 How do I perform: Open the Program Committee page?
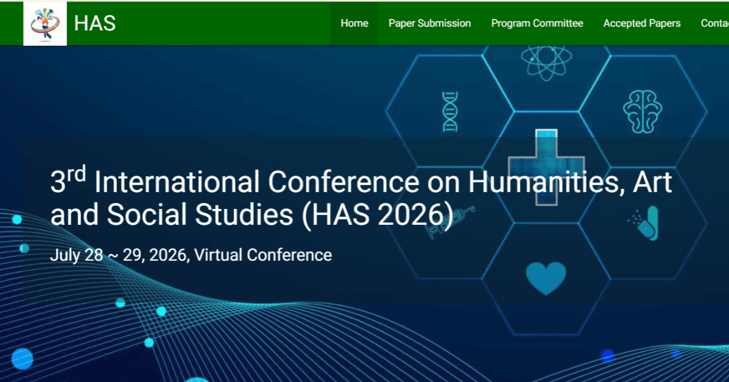(537, 23)
